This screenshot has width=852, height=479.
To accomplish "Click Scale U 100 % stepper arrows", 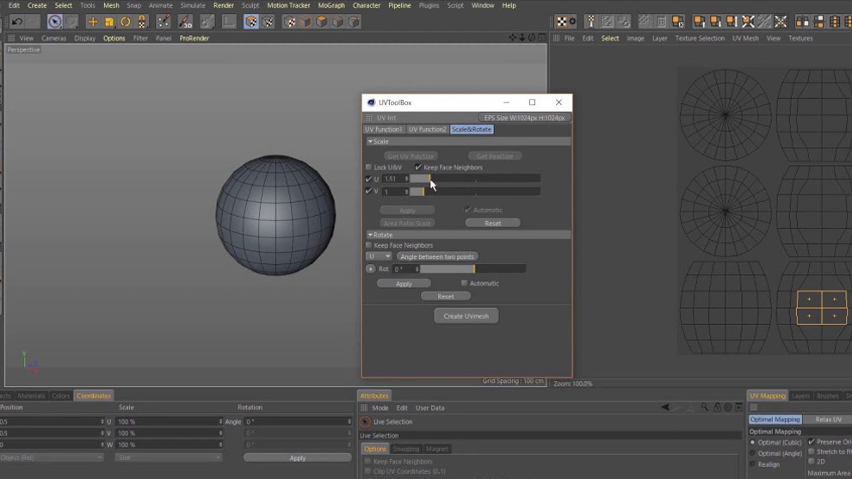I will point(220,421).
